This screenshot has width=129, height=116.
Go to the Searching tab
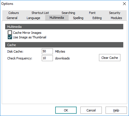click(68, 13)
